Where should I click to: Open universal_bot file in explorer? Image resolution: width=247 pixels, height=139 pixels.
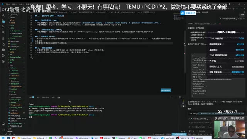[x=16, y=124]
